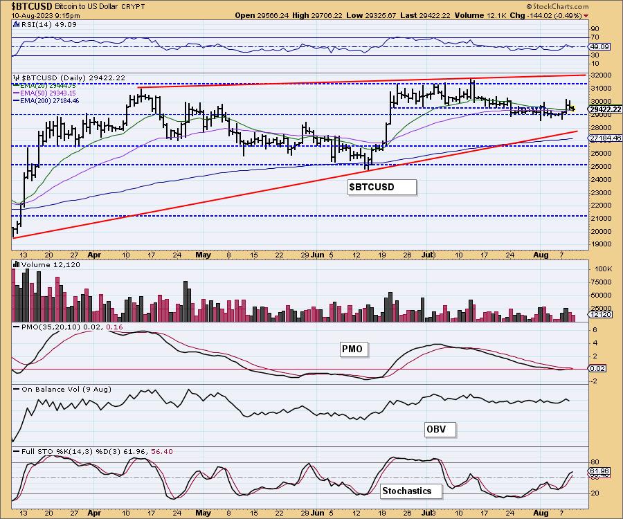The image size is (623, 519).
Task: Click the OBV annotation box
Action: [440, 429]
